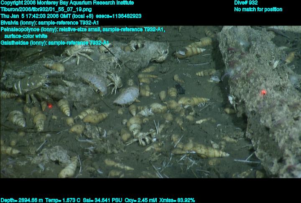Click the red laser dot on the right rock
The height and width of the screenshot is (203, 301).
coord(263,92)
